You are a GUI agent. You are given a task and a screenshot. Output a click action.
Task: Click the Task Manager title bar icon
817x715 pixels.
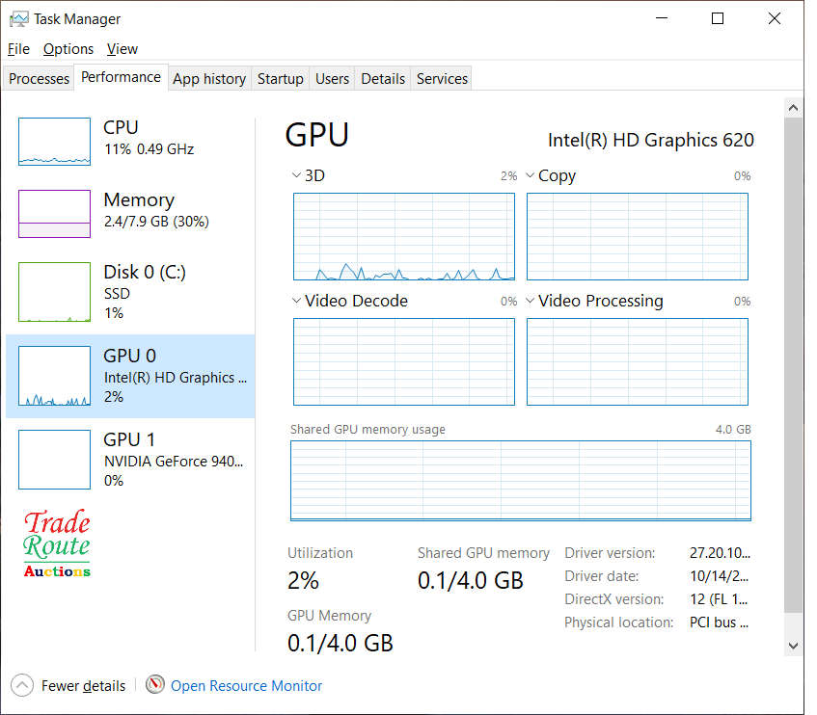(x=18, y=19)
